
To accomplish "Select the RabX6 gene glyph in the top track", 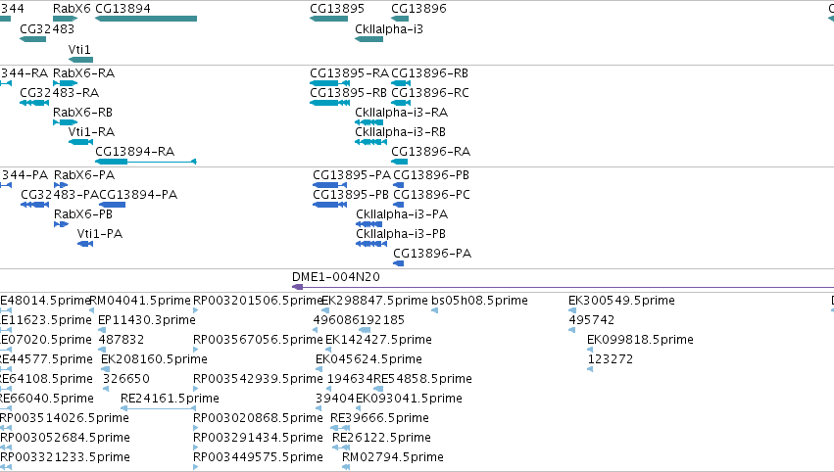I will (65, 19).
